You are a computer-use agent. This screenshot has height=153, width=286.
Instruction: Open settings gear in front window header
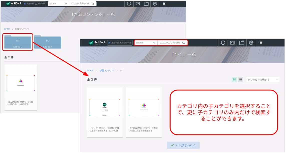(x=251, y=43)
